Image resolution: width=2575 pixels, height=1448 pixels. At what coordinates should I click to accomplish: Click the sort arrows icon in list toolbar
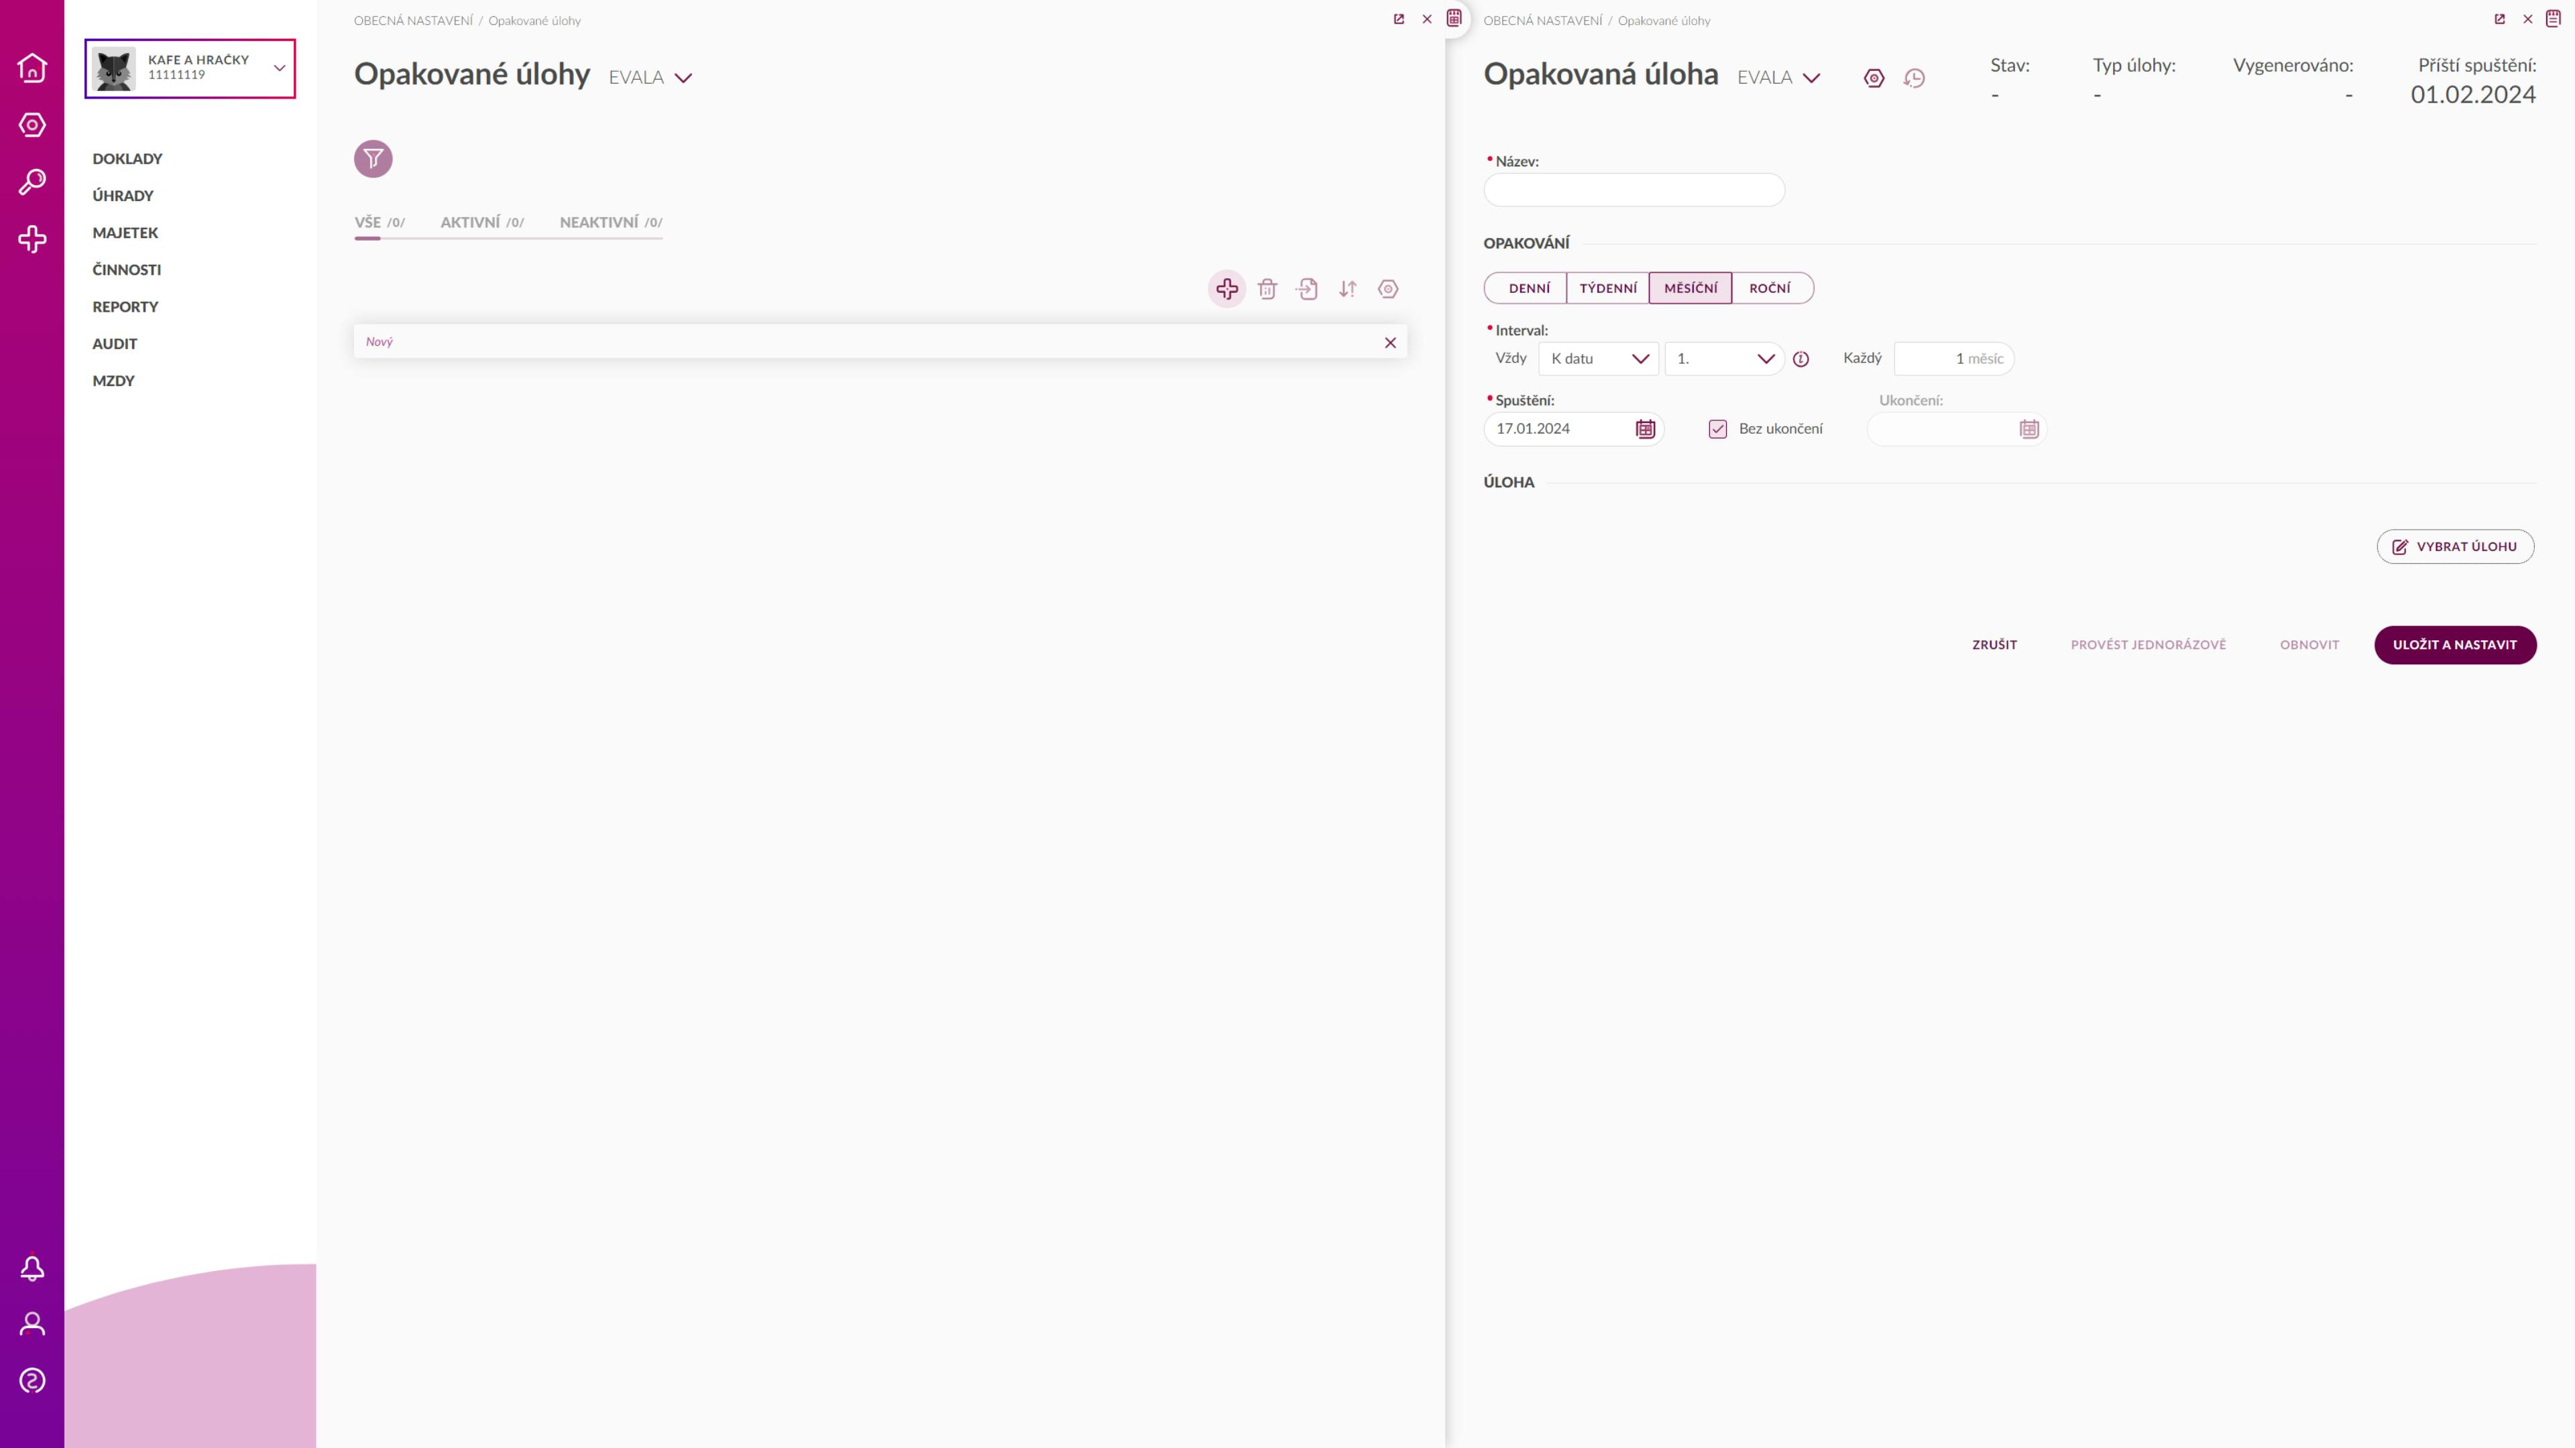1347,289
